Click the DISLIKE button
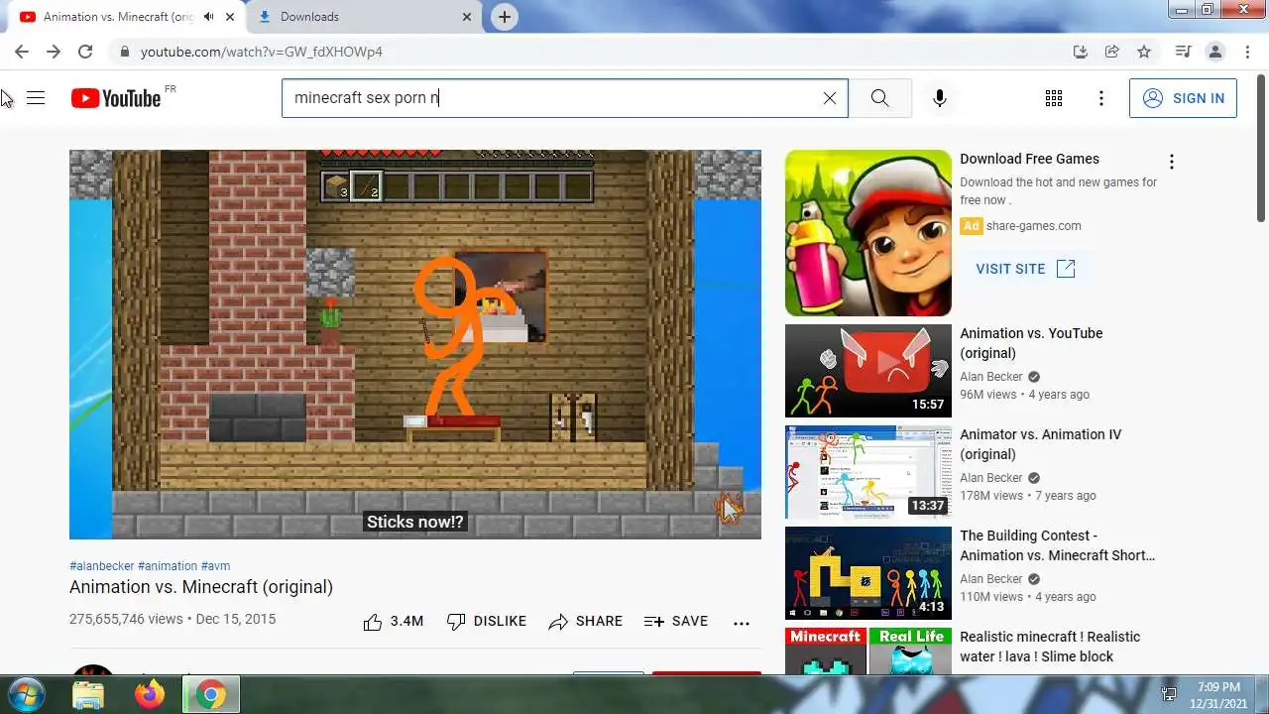Screen dimensions: 1269x714 tap(487, 622)
